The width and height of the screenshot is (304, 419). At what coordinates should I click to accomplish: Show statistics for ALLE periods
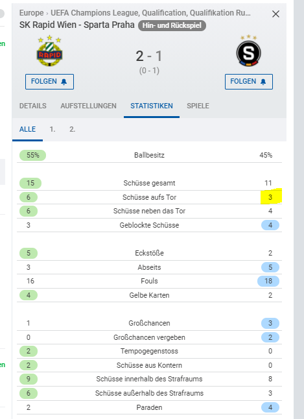(x=27, y=129)
